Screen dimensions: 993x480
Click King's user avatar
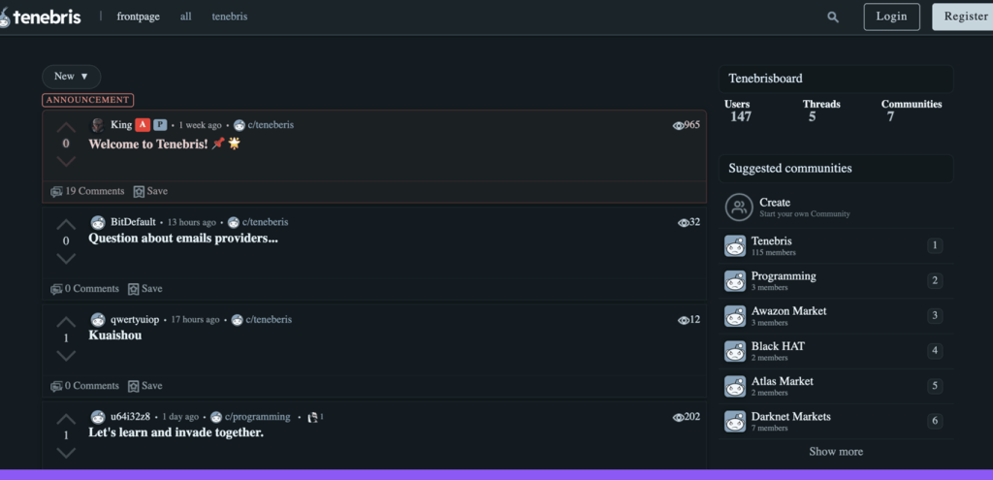point(98,125)
